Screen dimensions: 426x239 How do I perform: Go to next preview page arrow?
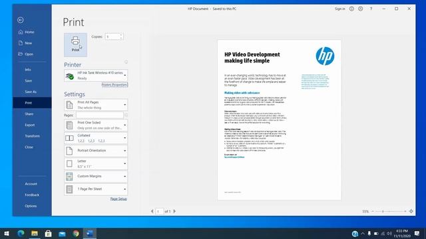coord(174,211)
